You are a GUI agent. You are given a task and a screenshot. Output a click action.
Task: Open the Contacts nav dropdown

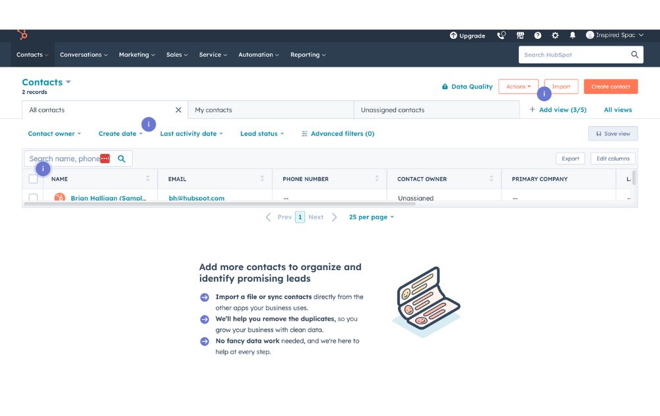32,55
